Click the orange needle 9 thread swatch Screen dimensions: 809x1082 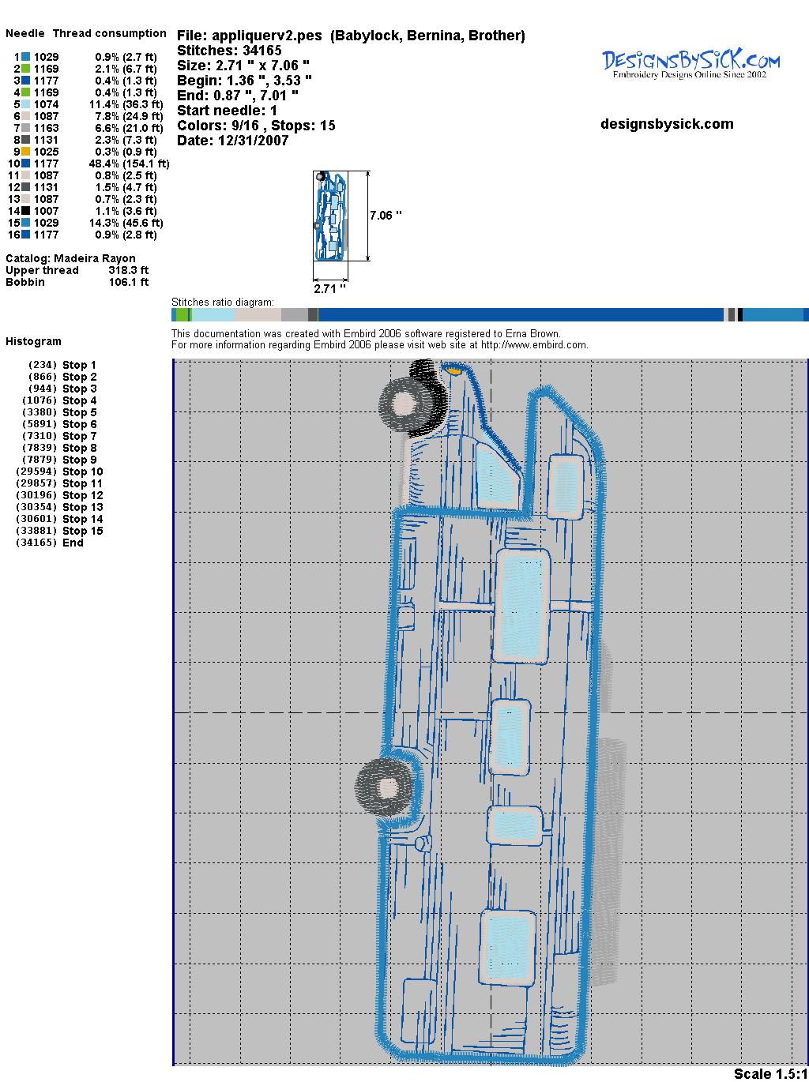point(26,152)
